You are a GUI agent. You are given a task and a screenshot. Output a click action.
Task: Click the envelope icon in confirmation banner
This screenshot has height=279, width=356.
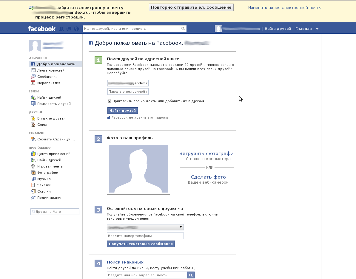pos(31,8)
